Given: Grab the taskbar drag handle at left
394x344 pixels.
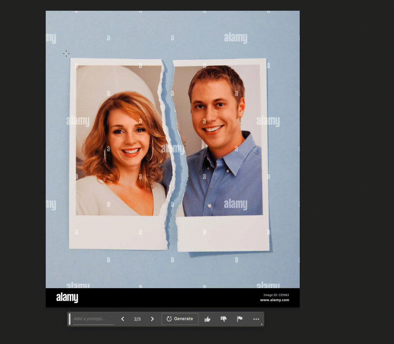Looking at the screenshot, I should [70, 319].
